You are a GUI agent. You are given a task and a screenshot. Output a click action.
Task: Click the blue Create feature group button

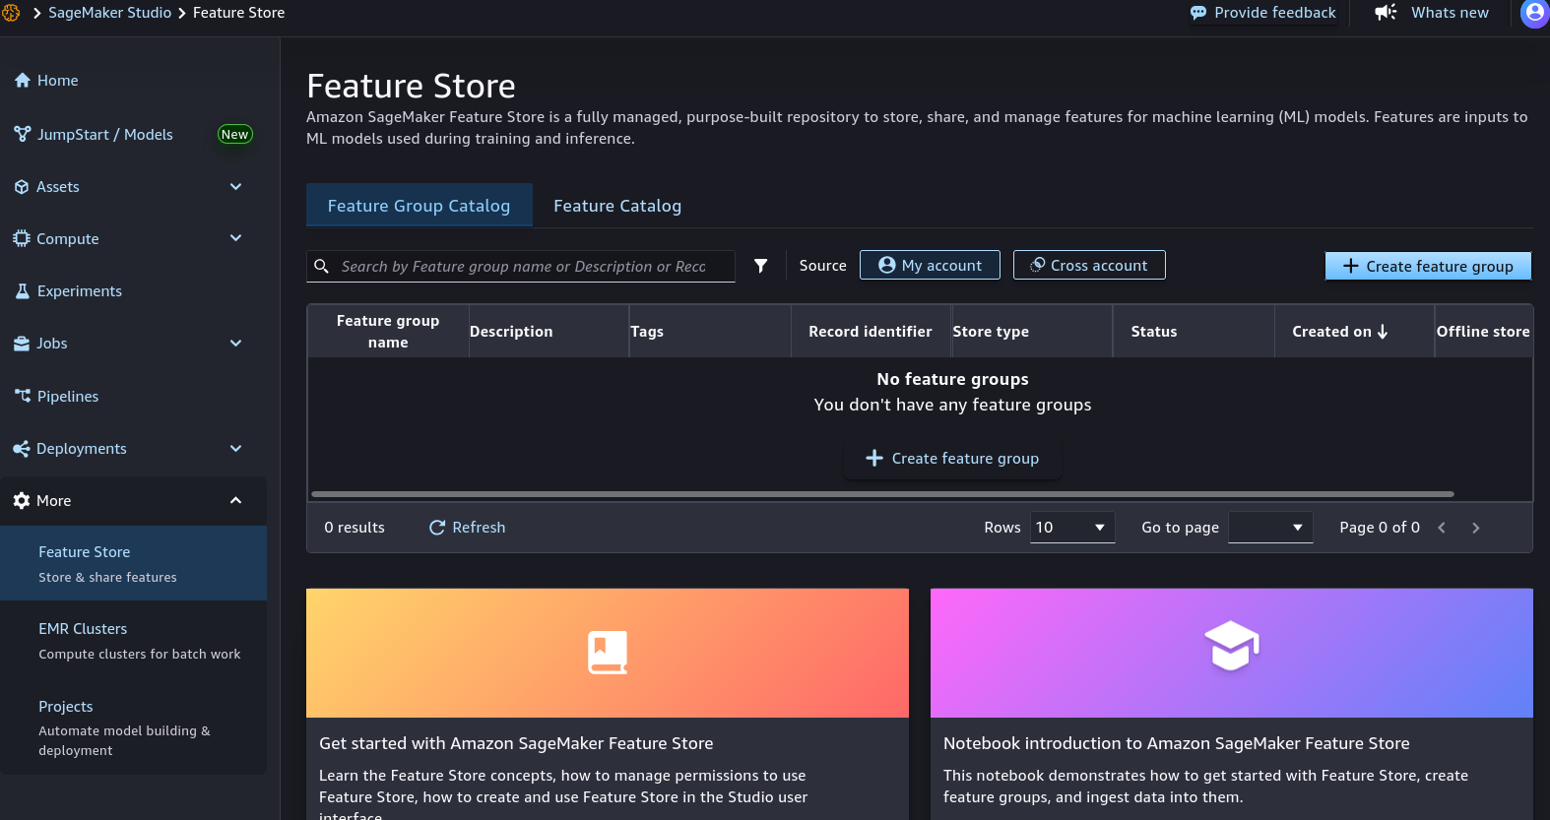point(1428,266)
